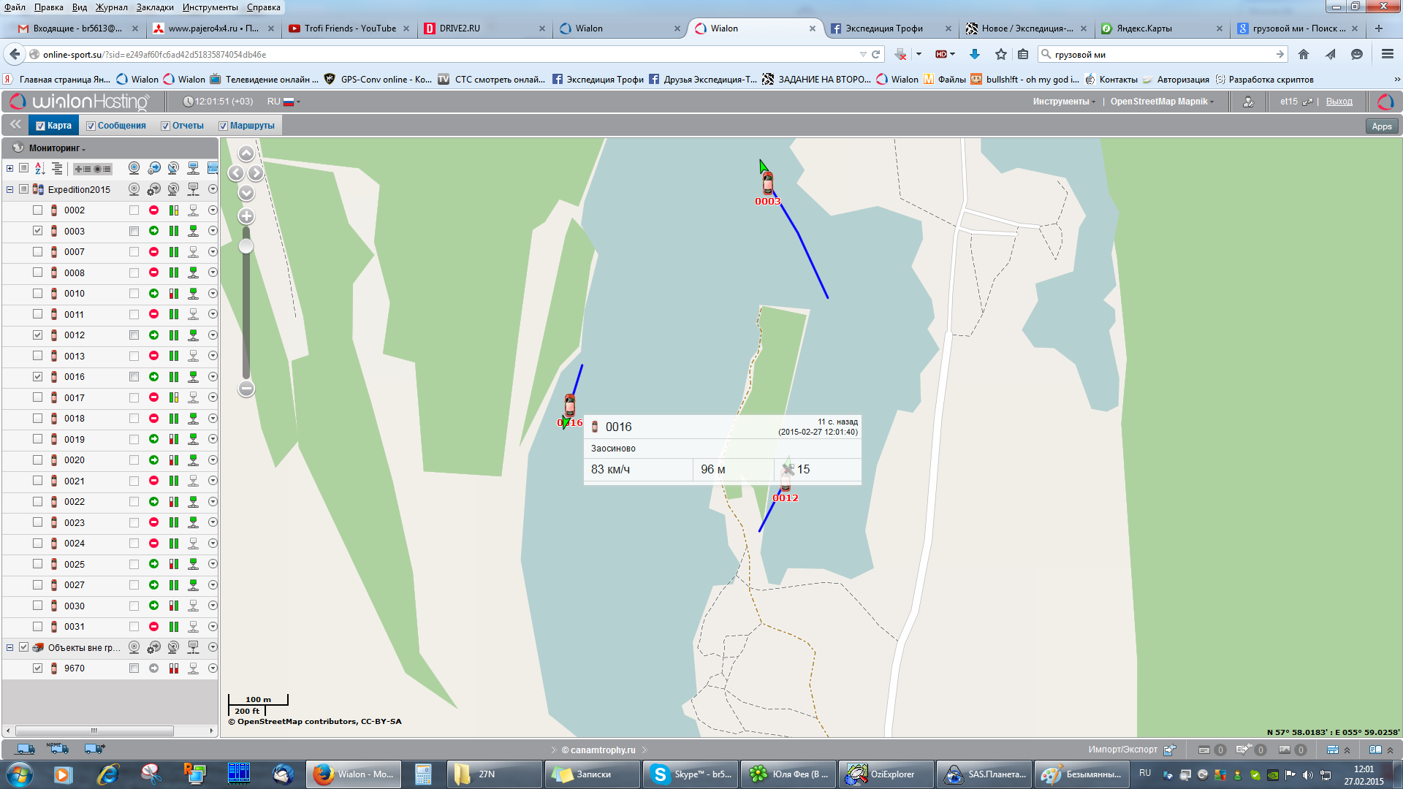Open the OpenStreetMap Mapnik map layer dropdown
The width and height of the screenshot is (1403, 789).
pos(1161,102)
